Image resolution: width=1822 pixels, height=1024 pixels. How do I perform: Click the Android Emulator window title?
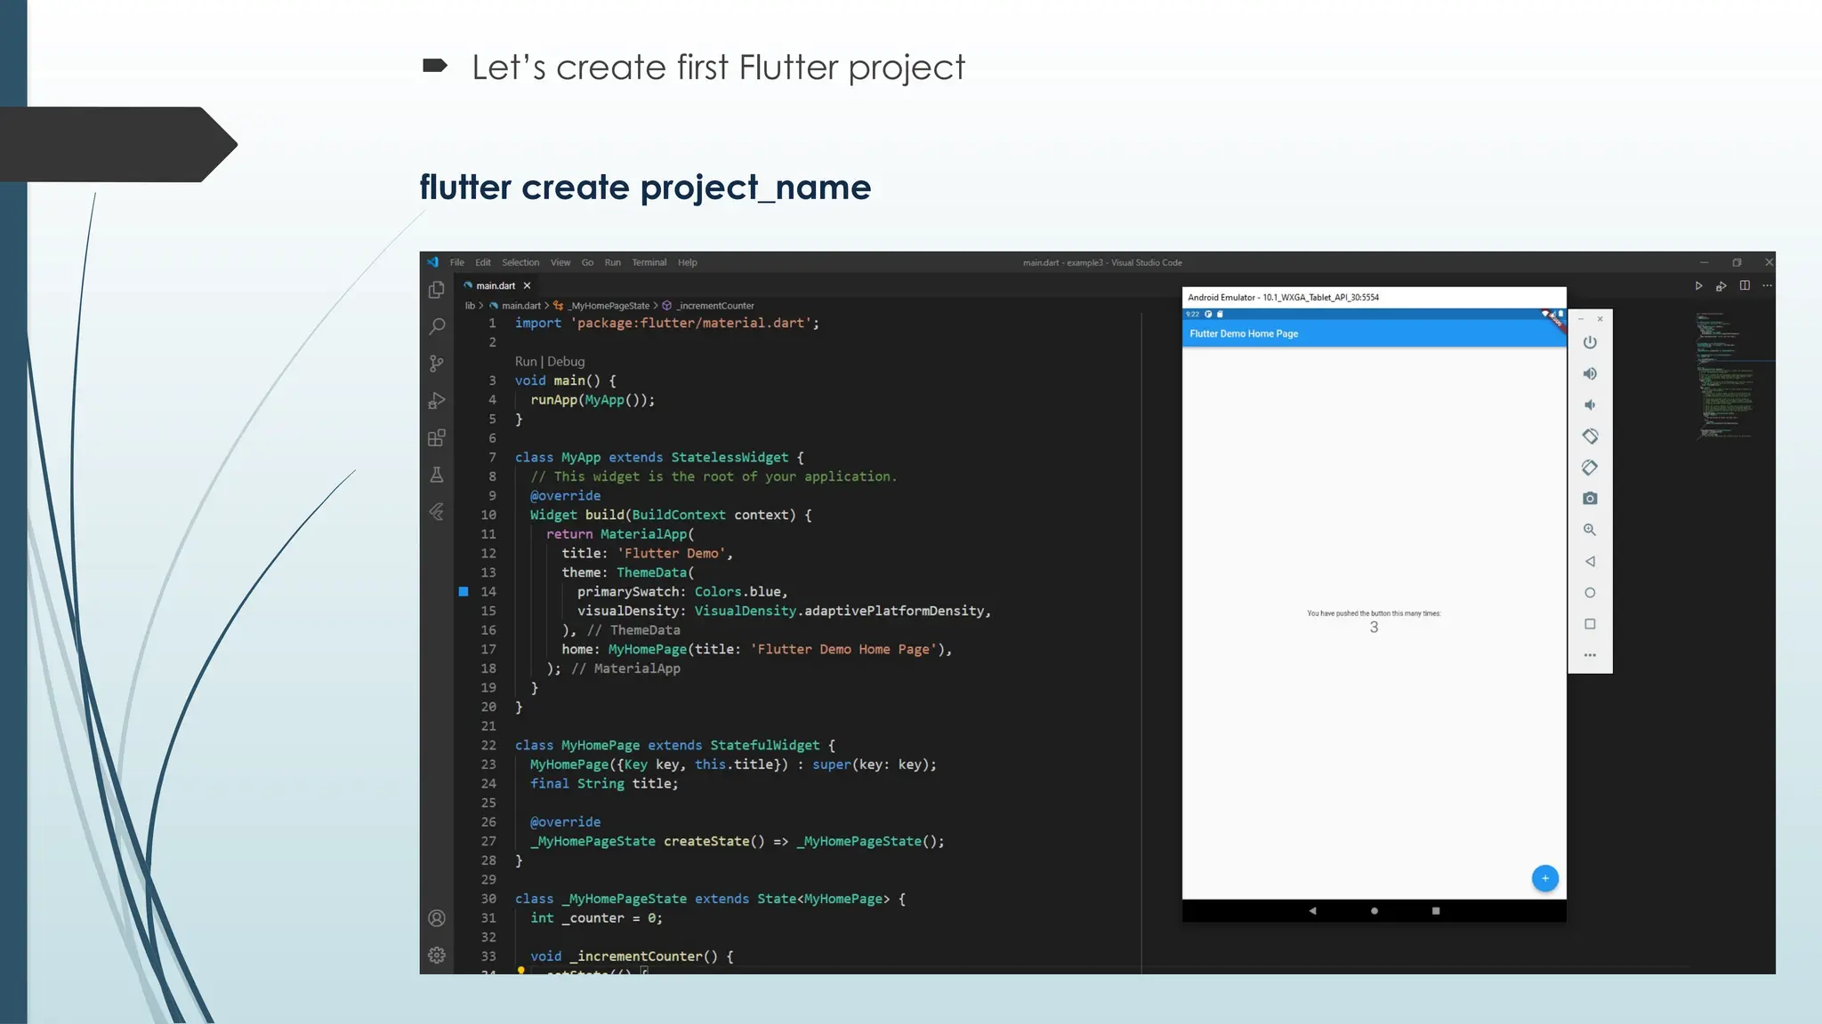coord(1283,297)
